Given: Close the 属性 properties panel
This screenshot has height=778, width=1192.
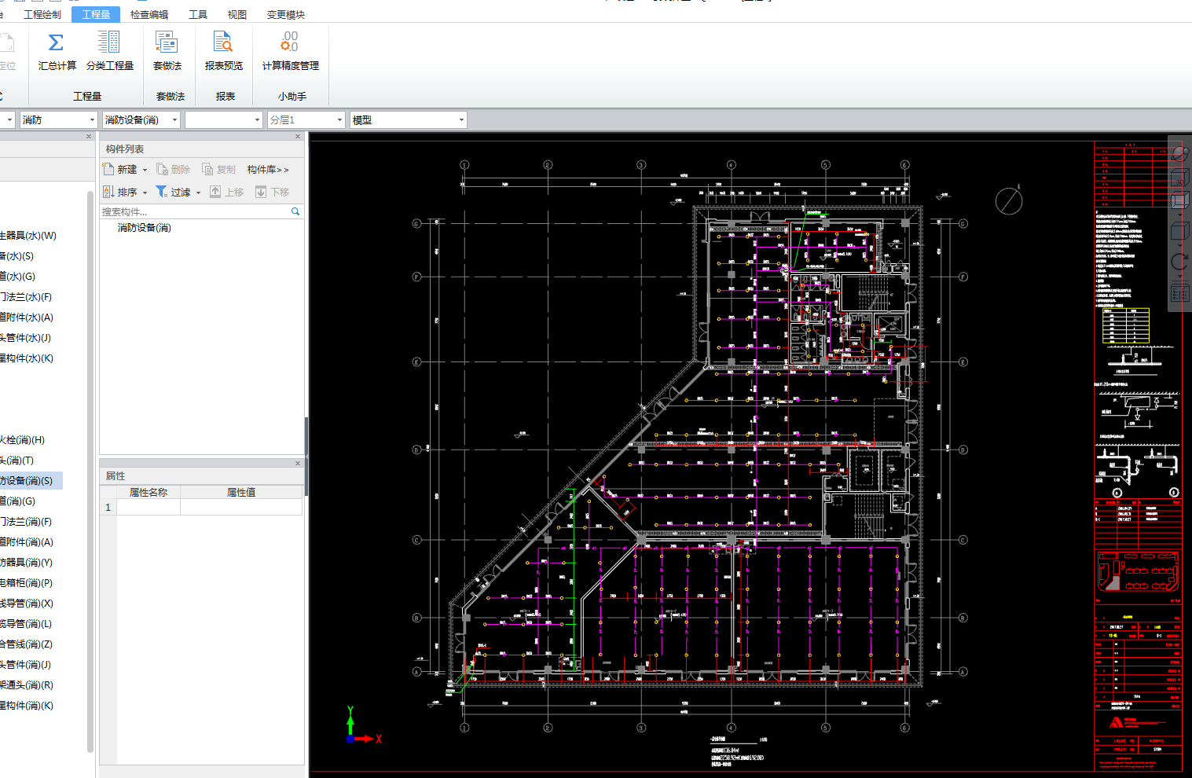Looking at the screenshot, I should coord(298,464).
